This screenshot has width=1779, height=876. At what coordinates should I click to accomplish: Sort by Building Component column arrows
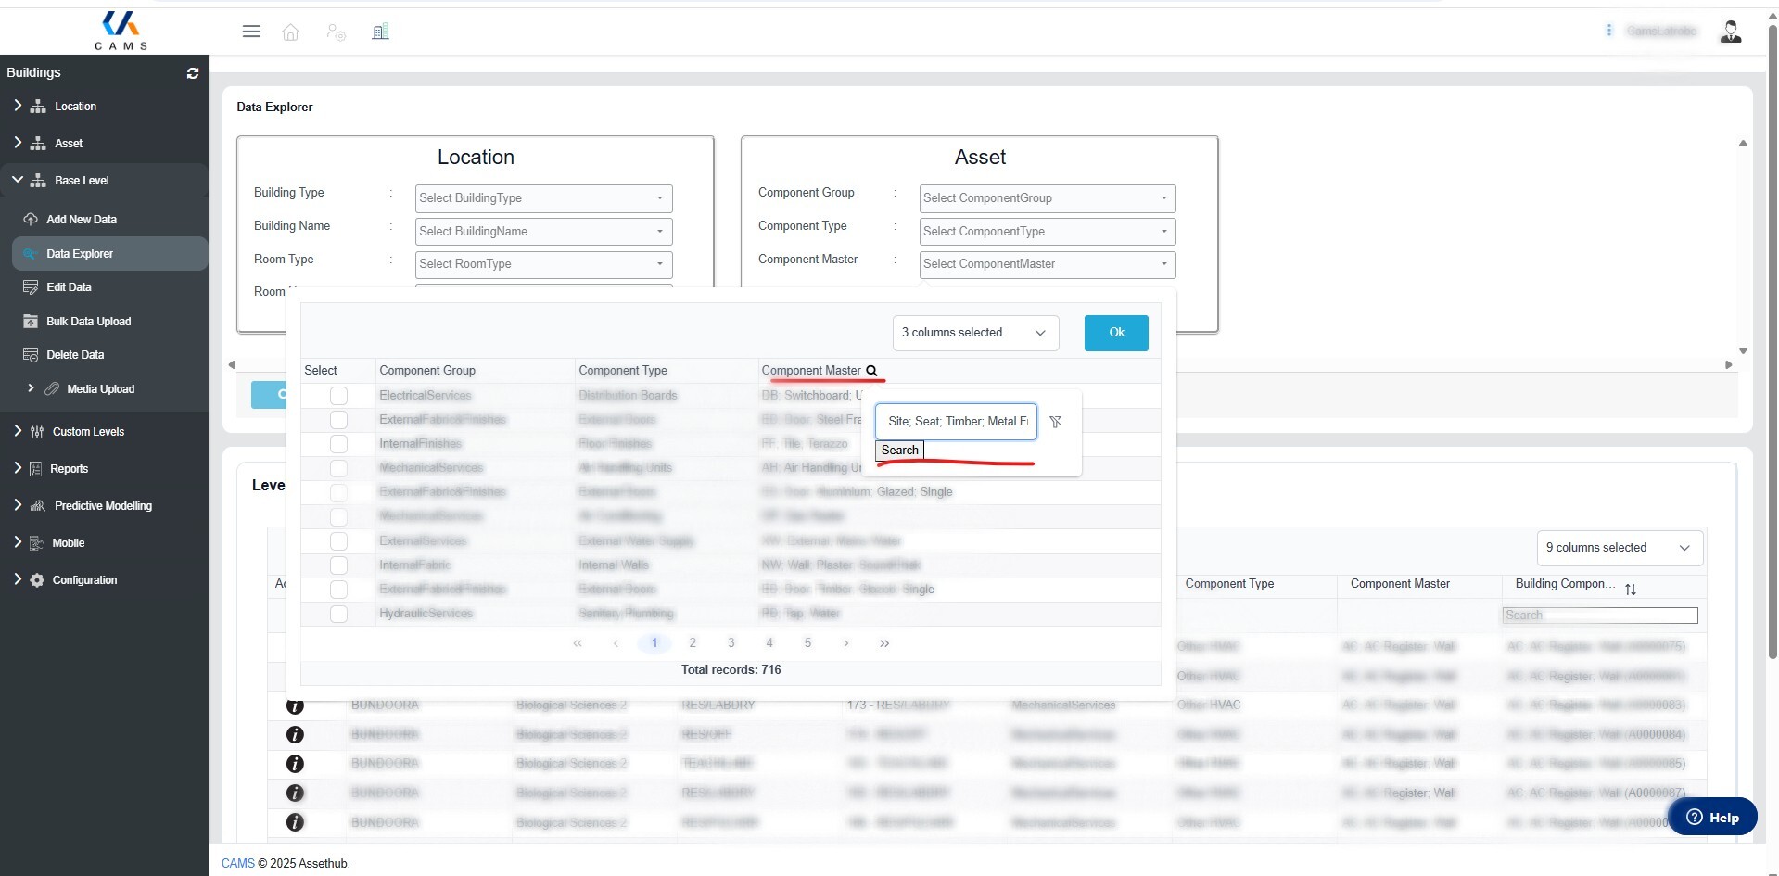click(1631, 590)
